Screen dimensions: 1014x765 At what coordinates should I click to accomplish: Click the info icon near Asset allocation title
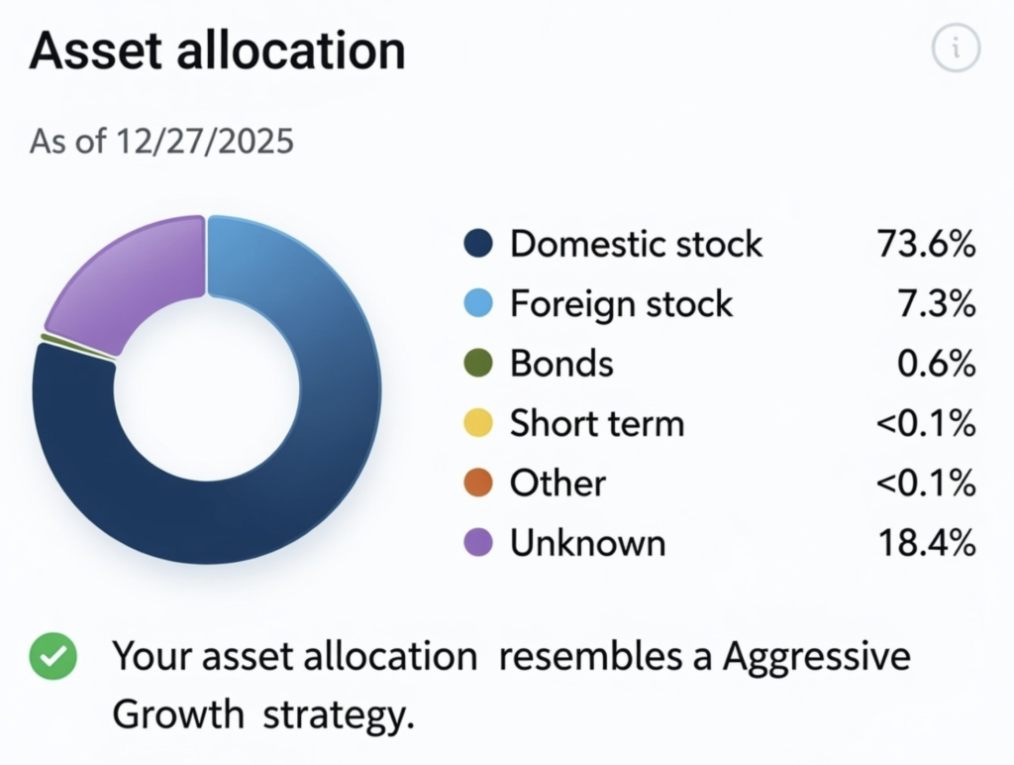click(x=955, y=49)
